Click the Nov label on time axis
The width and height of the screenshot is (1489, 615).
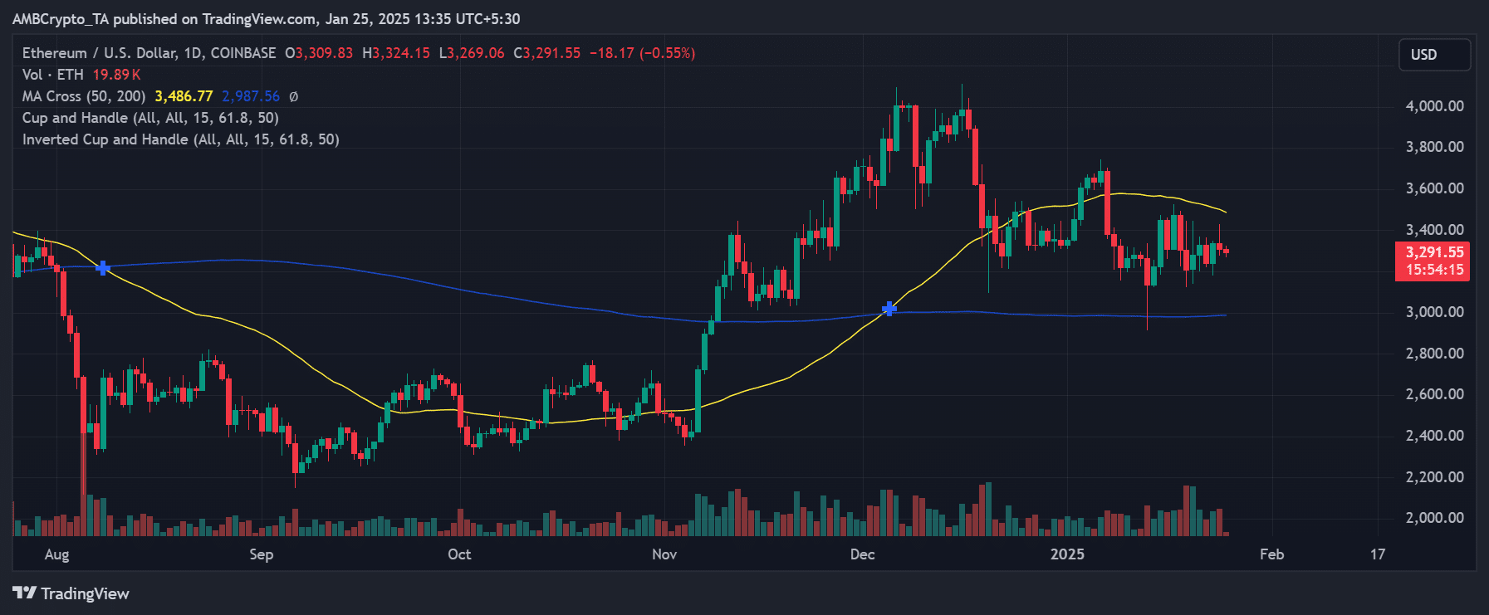click(x=664, y=554)
